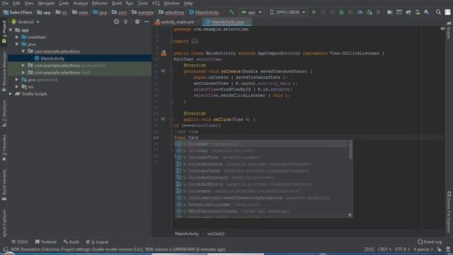Open the Logcat tool window button
This screenshot has height=255, width=453.
point(98,242)
